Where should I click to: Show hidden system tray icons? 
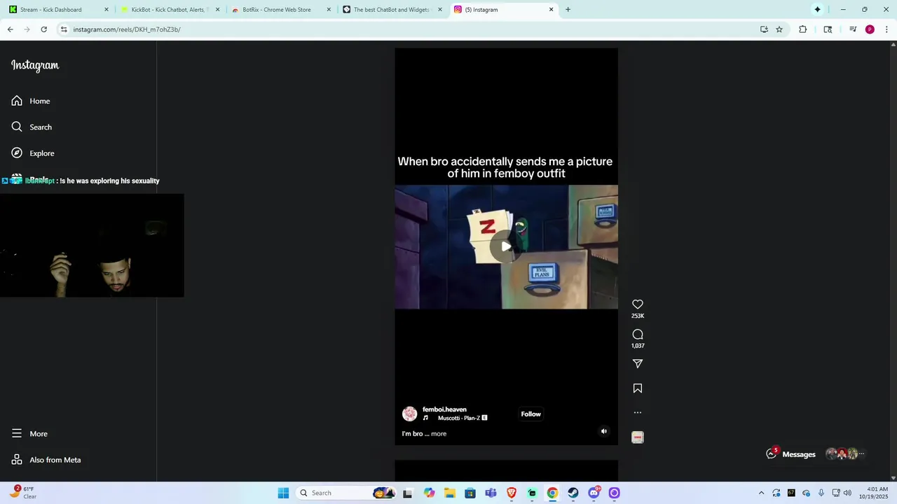click(762, 493)
